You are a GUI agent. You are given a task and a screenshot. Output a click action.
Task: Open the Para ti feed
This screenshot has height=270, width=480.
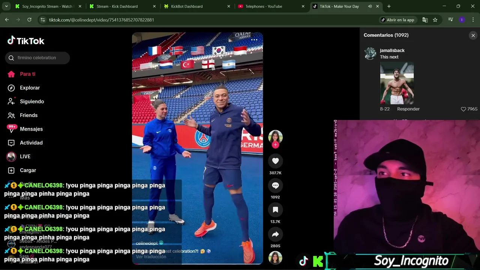tap(27, 74)
